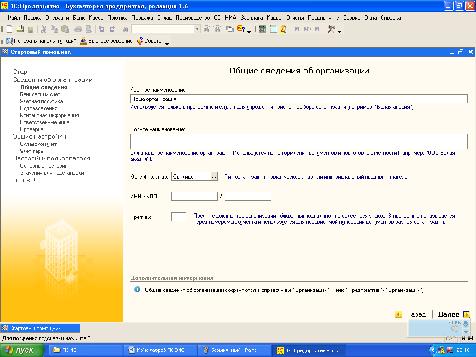The height and width of the screenshot is (357, 476).
Task: Open the Файл menu
Action: point(13,18)
